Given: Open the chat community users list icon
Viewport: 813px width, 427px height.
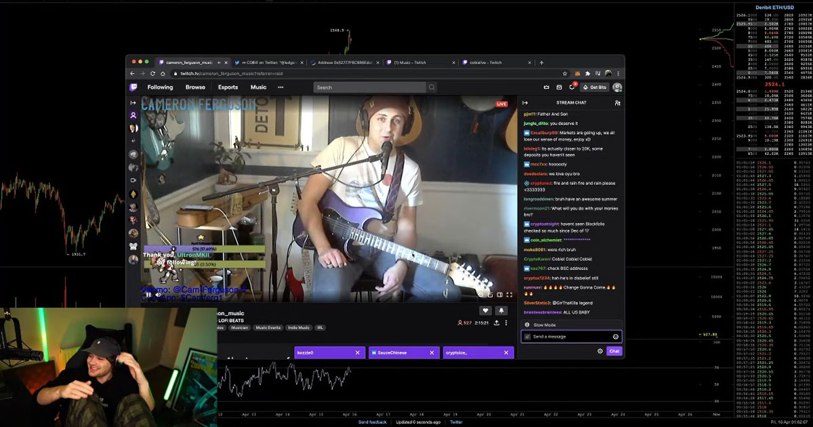Looking at the screenshot, I should pyautogui.click(x=617, y=103).
